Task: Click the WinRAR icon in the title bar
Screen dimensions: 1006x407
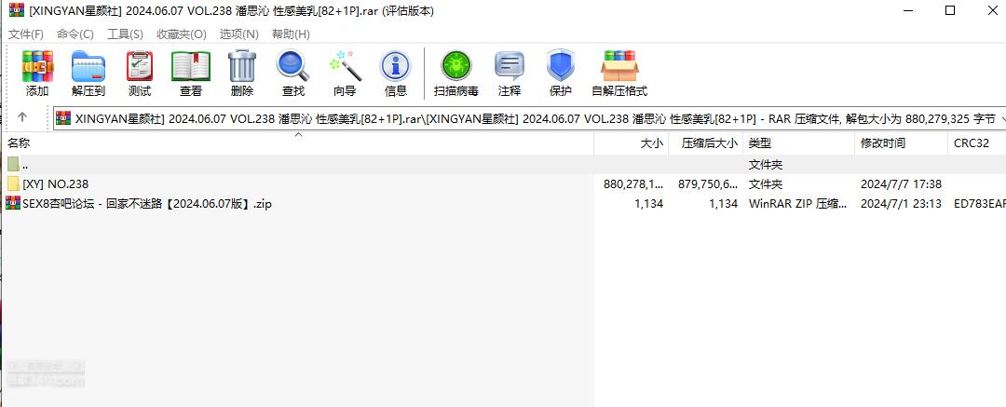Action: pyautogui.click(x=17, y=11)
